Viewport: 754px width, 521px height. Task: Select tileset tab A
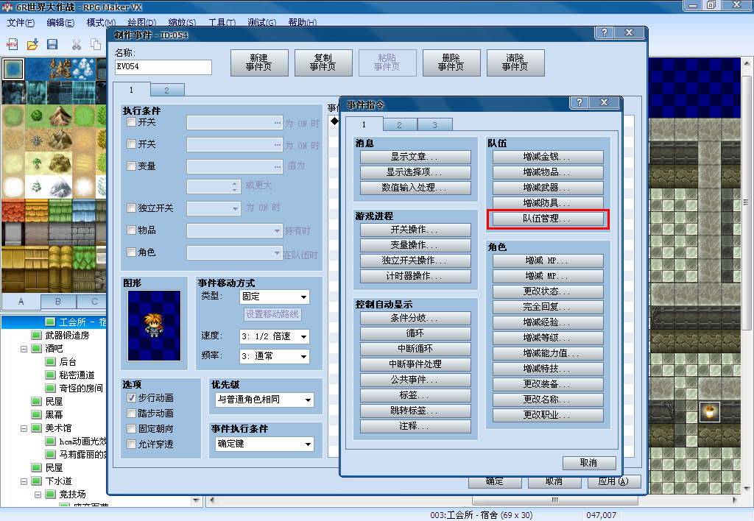21,302
